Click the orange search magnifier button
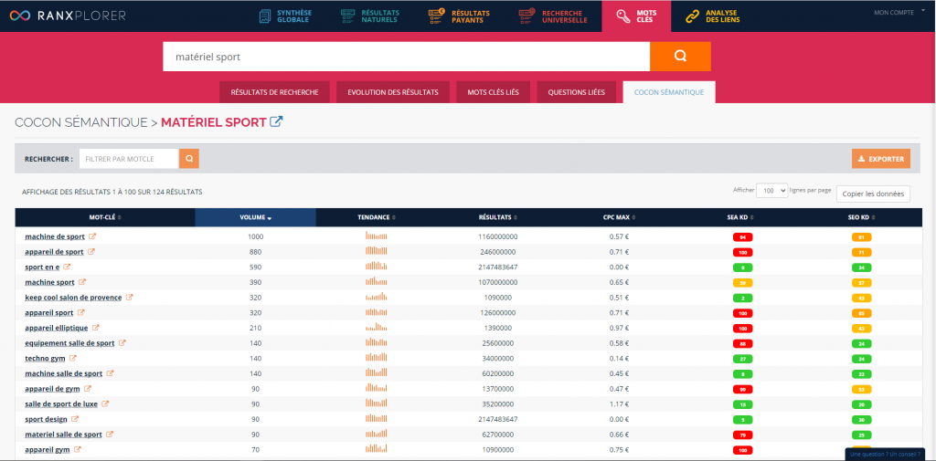The width and height of the screenshot is (936, 461). click(680, 57)
